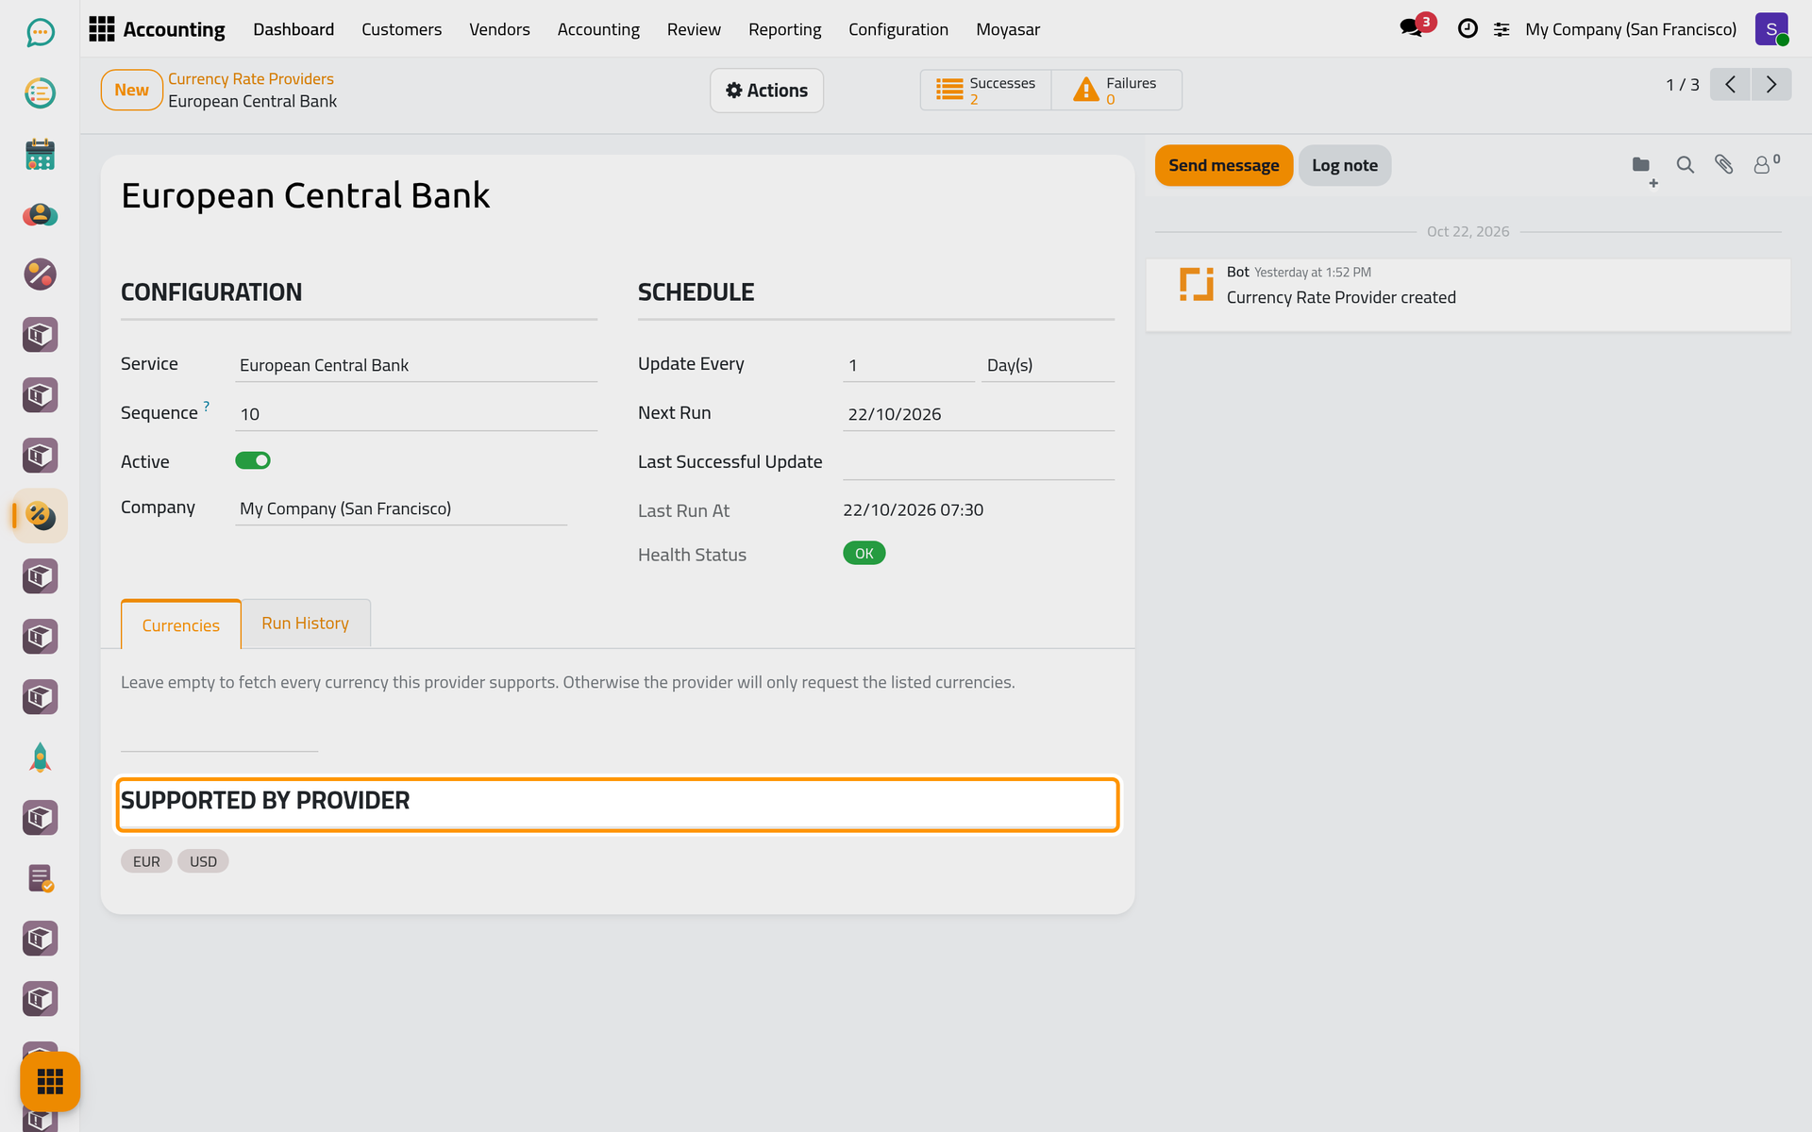Click the currencies tag input field
Image resolution: width=1812 pixels, height=1132 pixels.
pyautogui.click(x=220, y=736)
